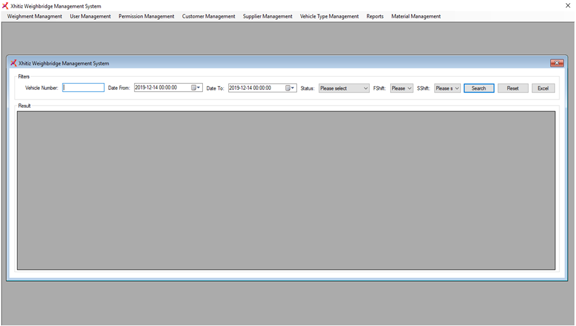This screenshot has width=576, height=326.
Task: Close the main application window
Action: coord(568,6)
